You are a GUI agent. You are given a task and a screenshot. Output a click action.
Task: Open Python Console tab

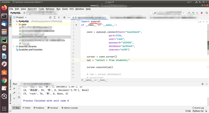tap(69, 108)
